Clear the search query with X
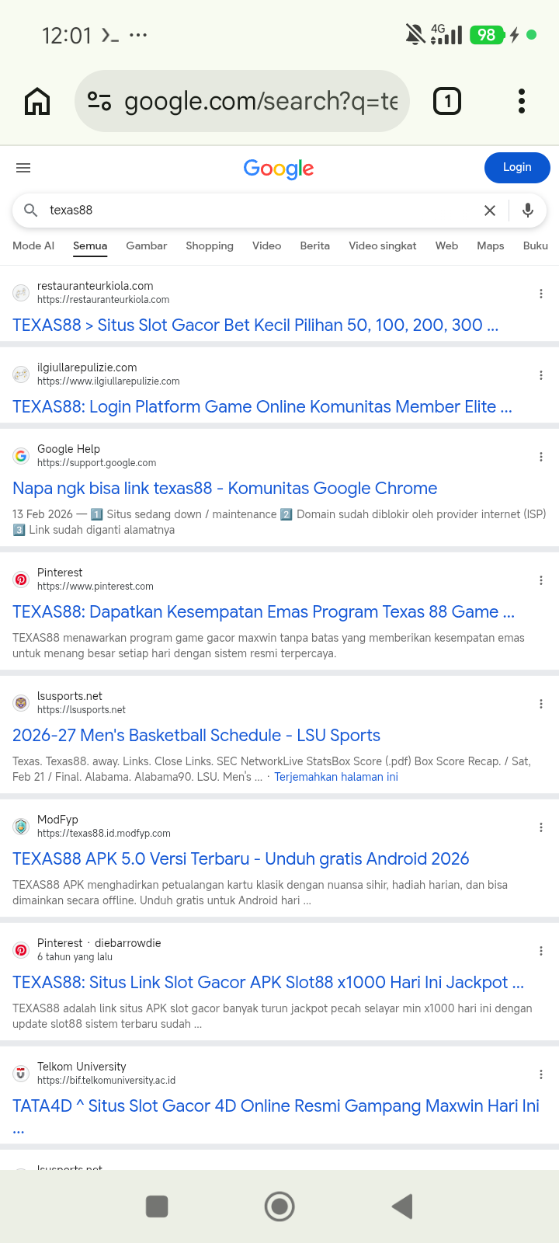Viewport: 559px width, 1243px height. 490,211
